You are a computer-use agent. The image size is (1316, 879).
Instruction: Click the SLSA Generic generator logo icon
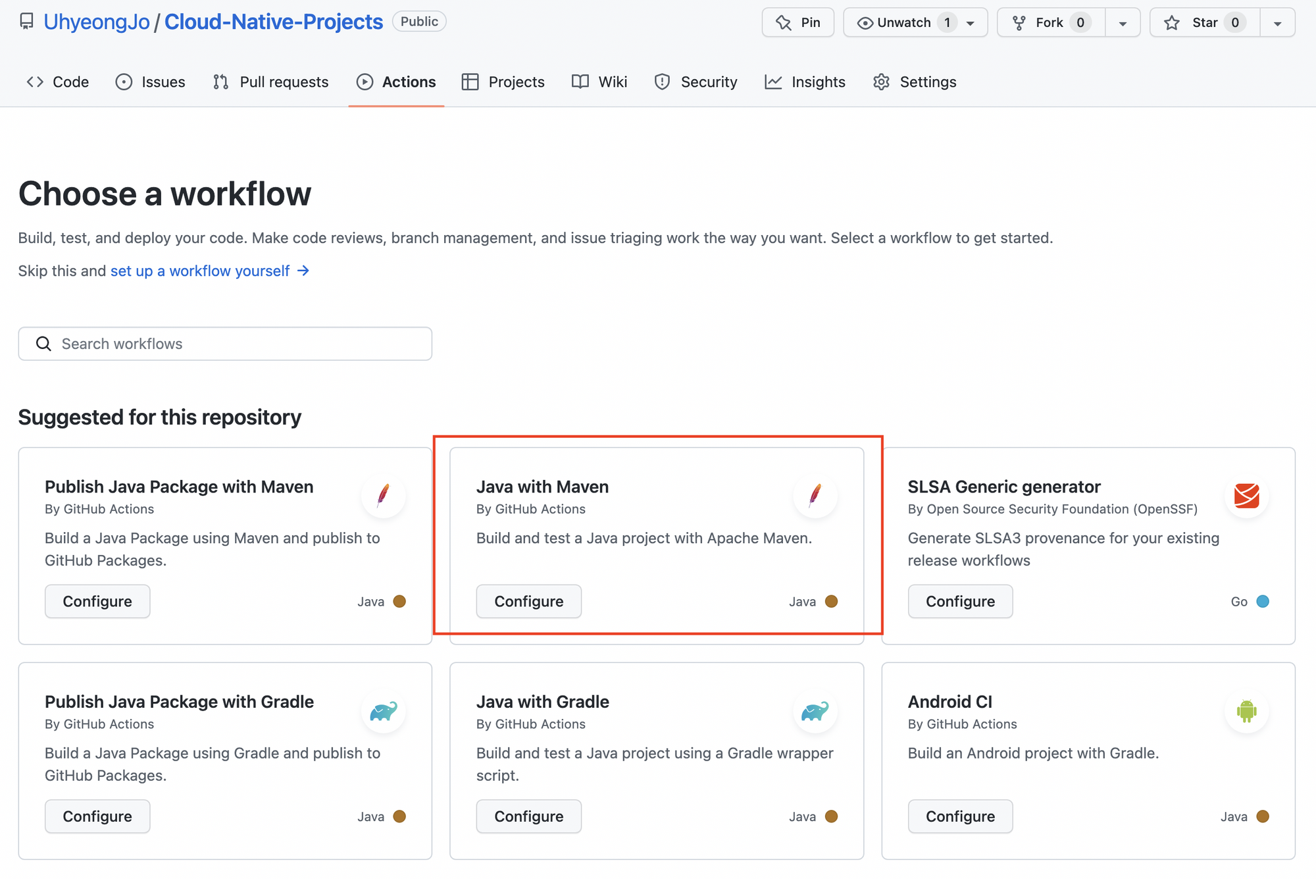[x=1246, y=495]
